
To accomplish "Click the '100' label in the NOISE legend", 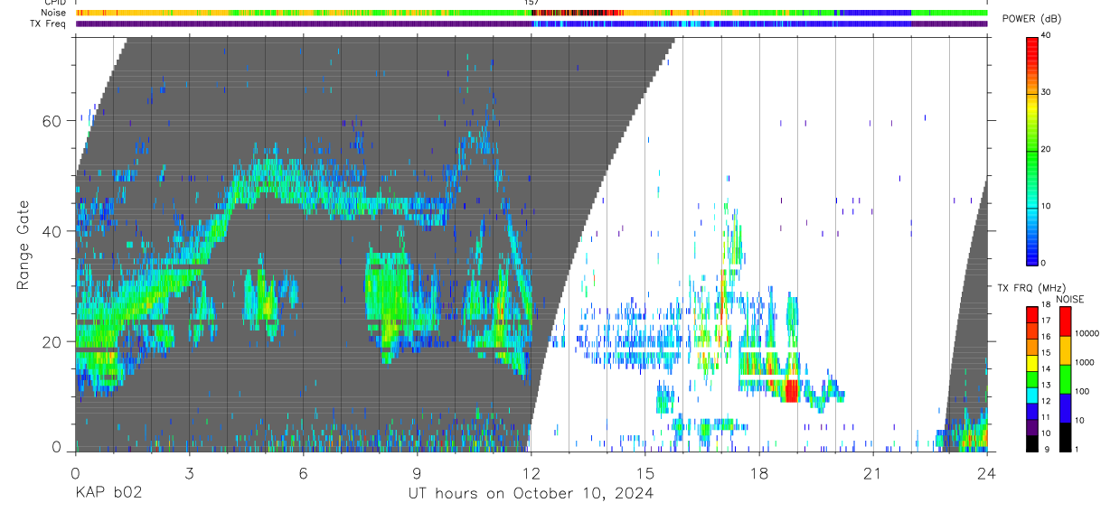I will click(x=1084, y=393).
